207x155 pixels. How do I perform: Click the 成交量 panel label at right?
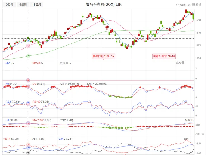[180, 63]
